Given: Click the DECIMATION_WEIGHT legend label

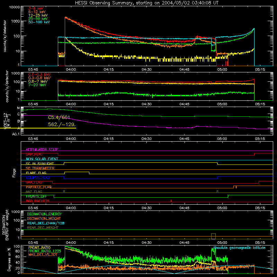Looking at the screenshot, I should click(44, 218).
